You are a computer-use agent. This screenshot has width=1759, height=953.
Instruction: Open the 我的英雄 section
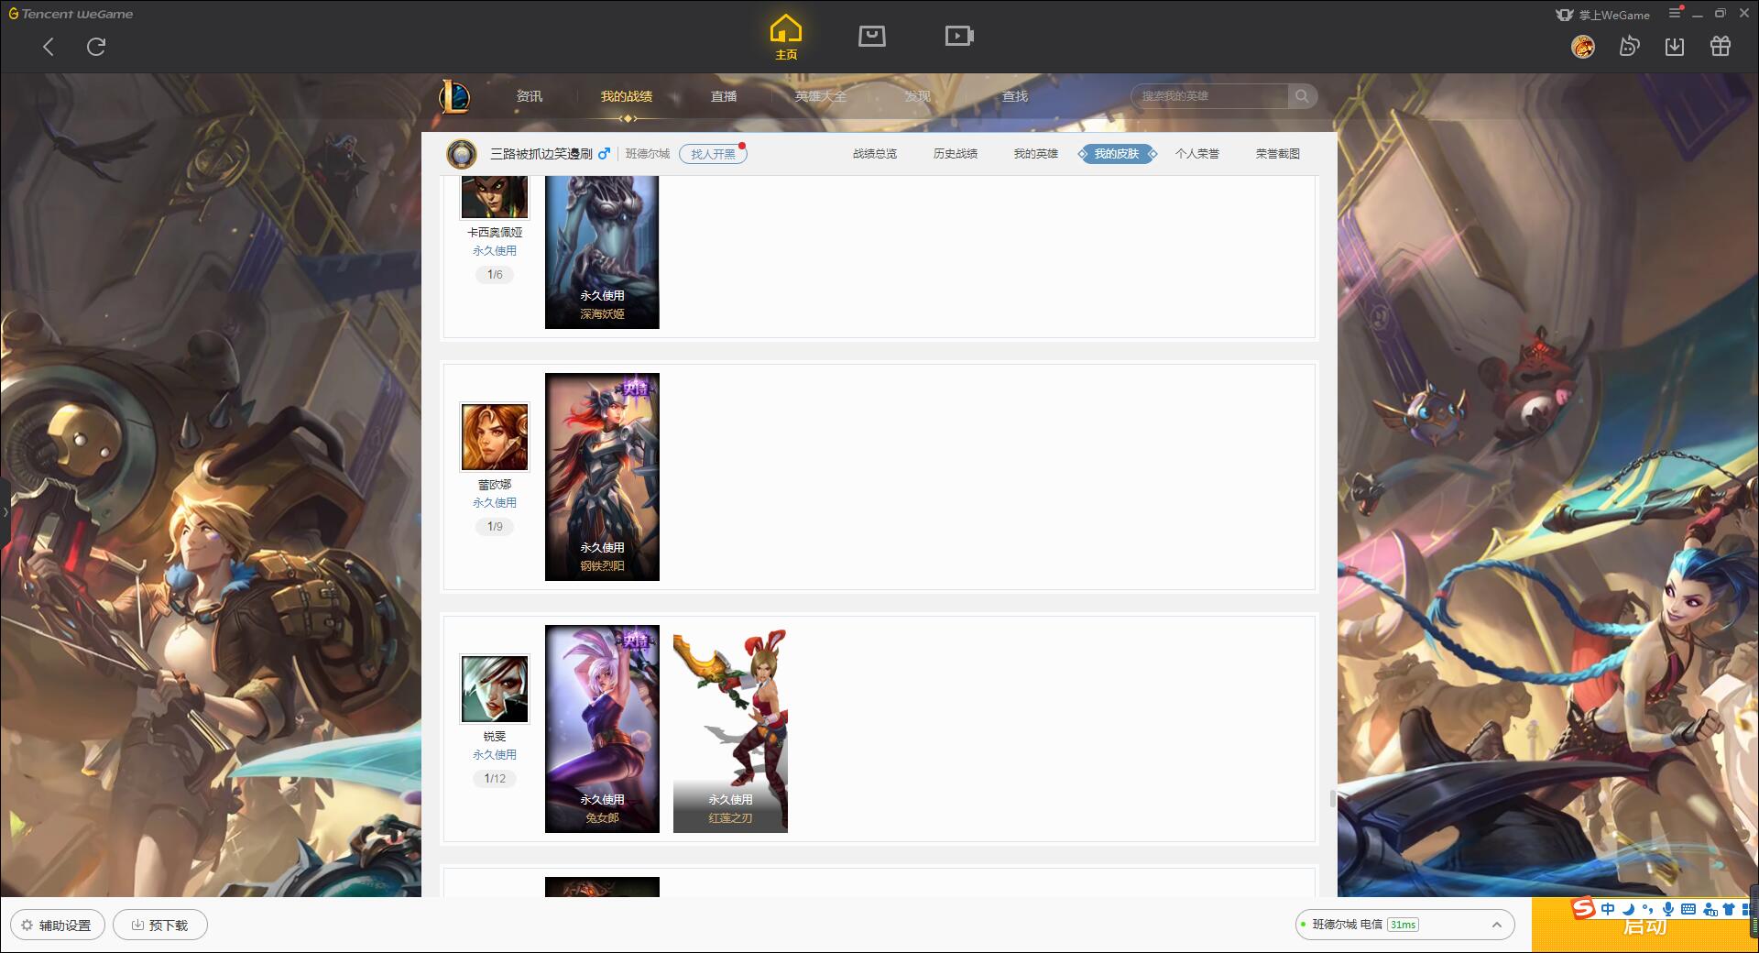(x=1036, y=154)
